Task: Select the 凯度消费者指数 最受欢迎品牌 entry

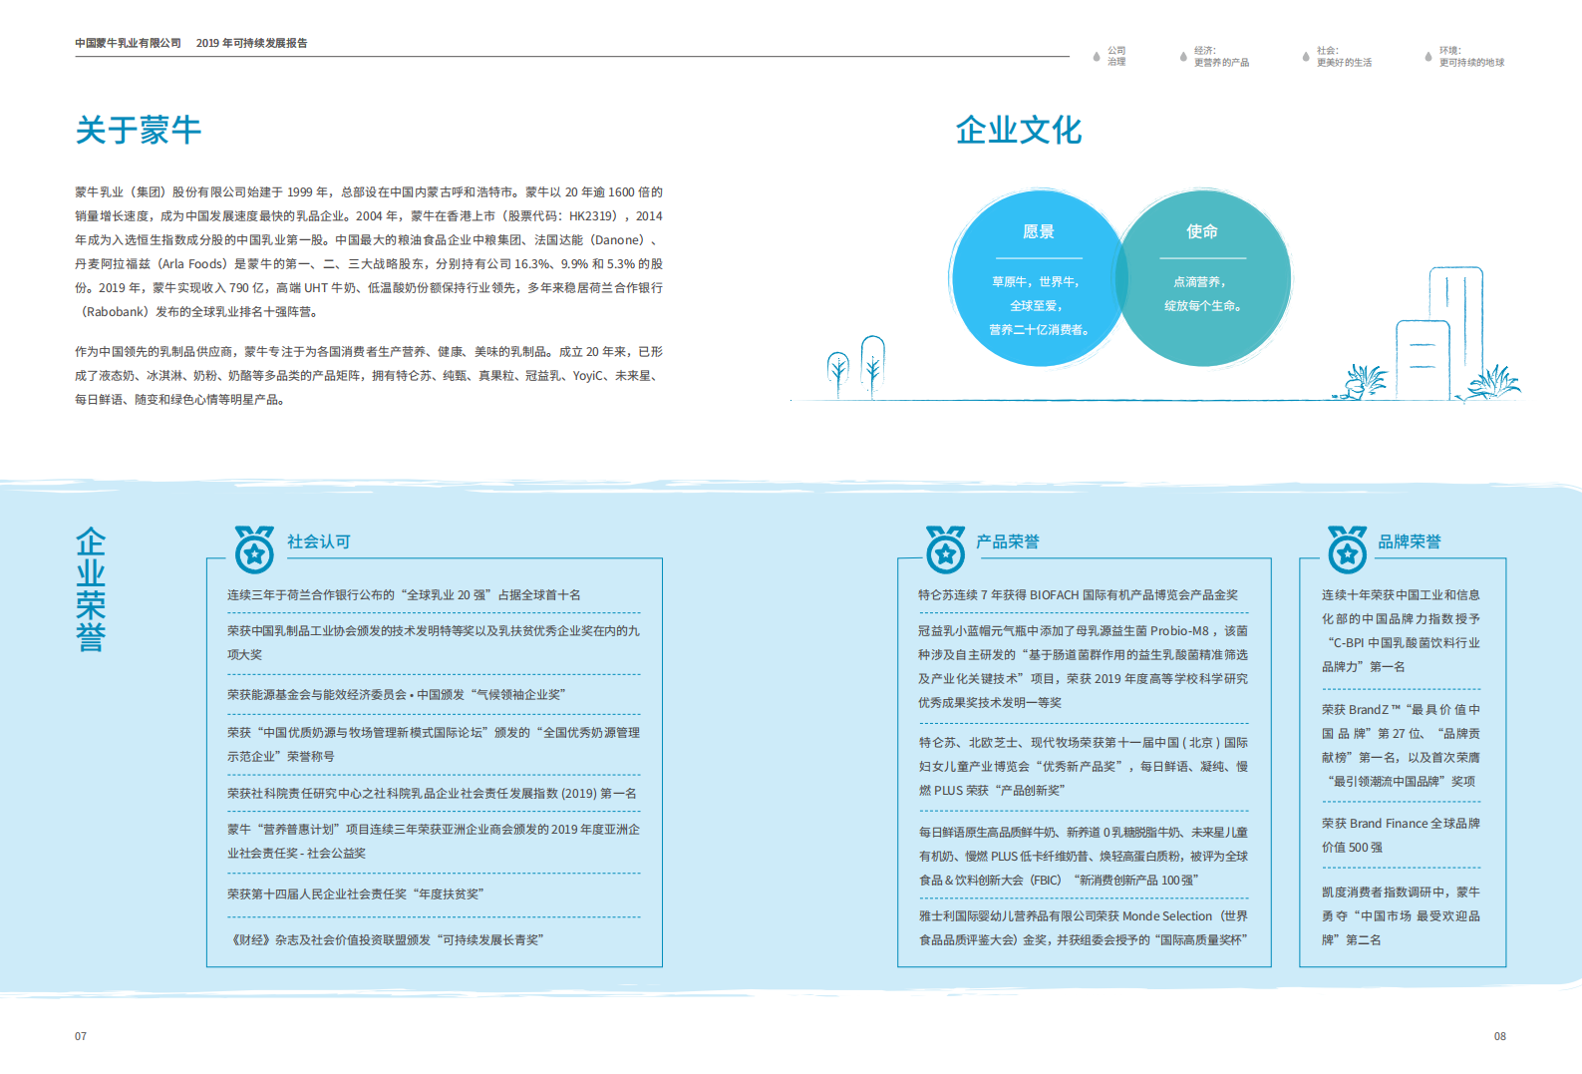Action: (1401, 916)
